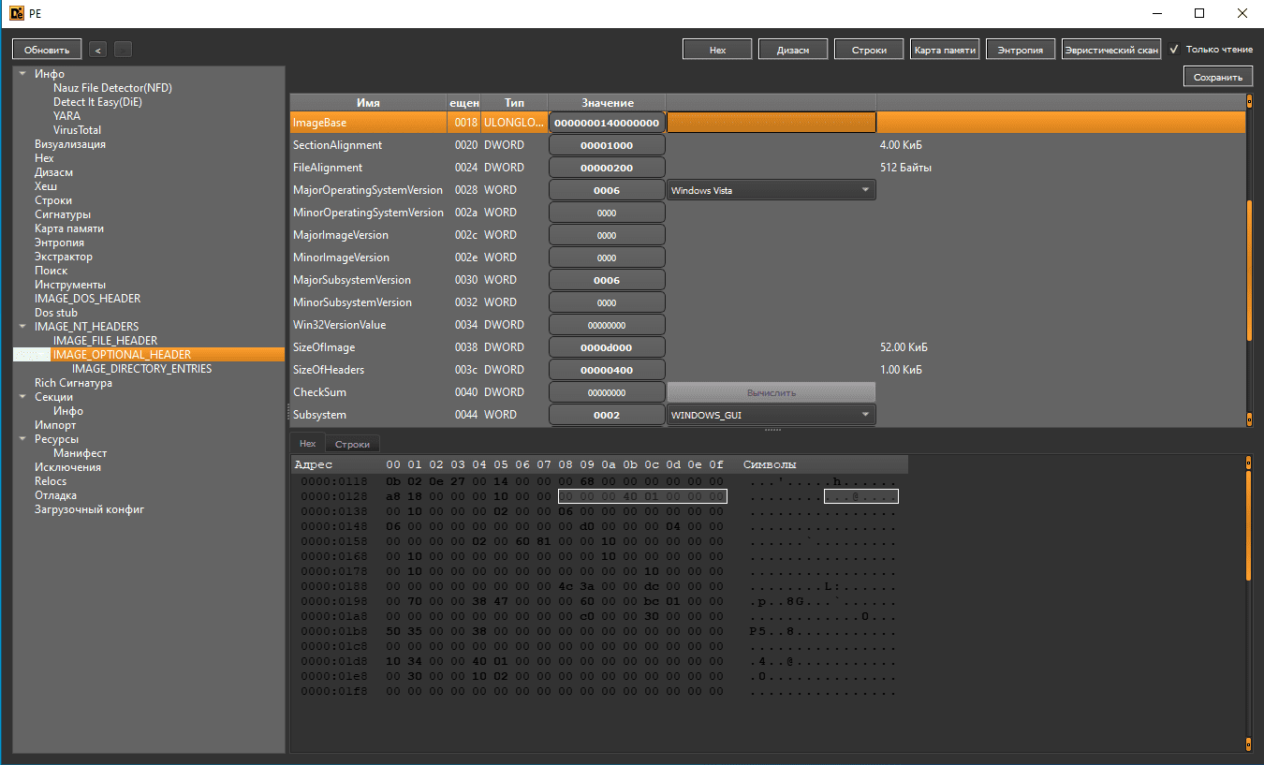The width and height of the screenshot is (1264, 765).
Task: Click the Сохранить save button
Action: click(1217, 78)
